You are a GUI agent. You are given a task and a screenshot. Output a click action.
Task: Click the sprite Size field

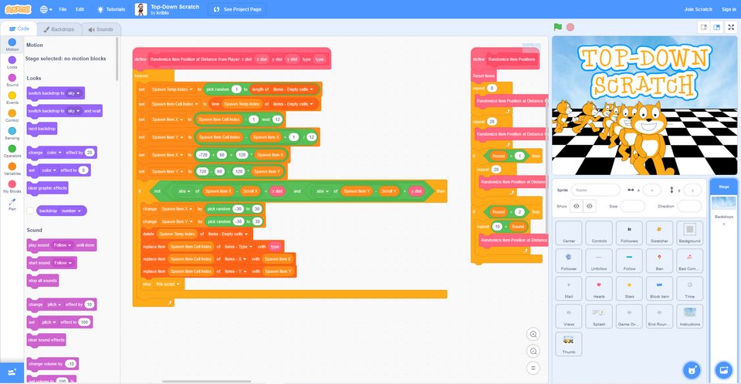click(632, 206)
